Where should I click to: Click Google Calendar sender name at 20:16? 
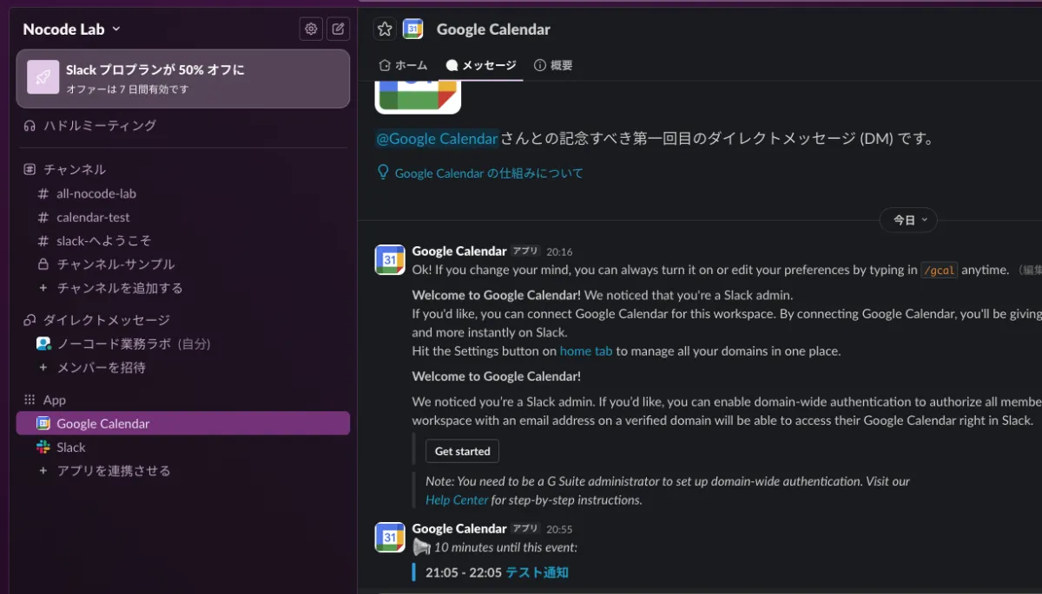(459, 251)
